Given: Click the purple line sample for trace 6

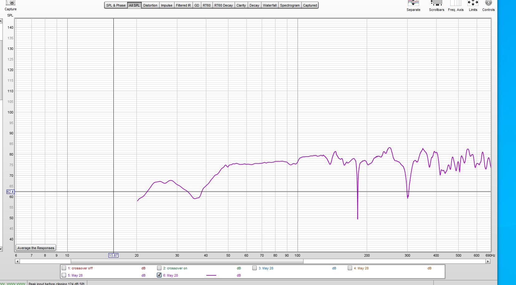Looking at the screenshot, I should coord(211,275).
